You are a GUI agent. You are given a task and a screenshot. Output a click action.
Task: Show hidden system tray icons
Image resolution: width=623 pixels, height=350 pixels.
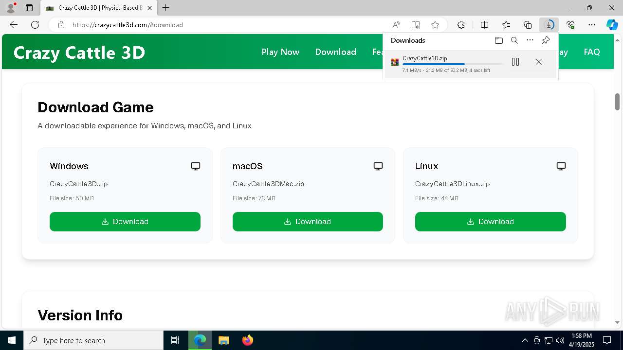click(525, 340)
